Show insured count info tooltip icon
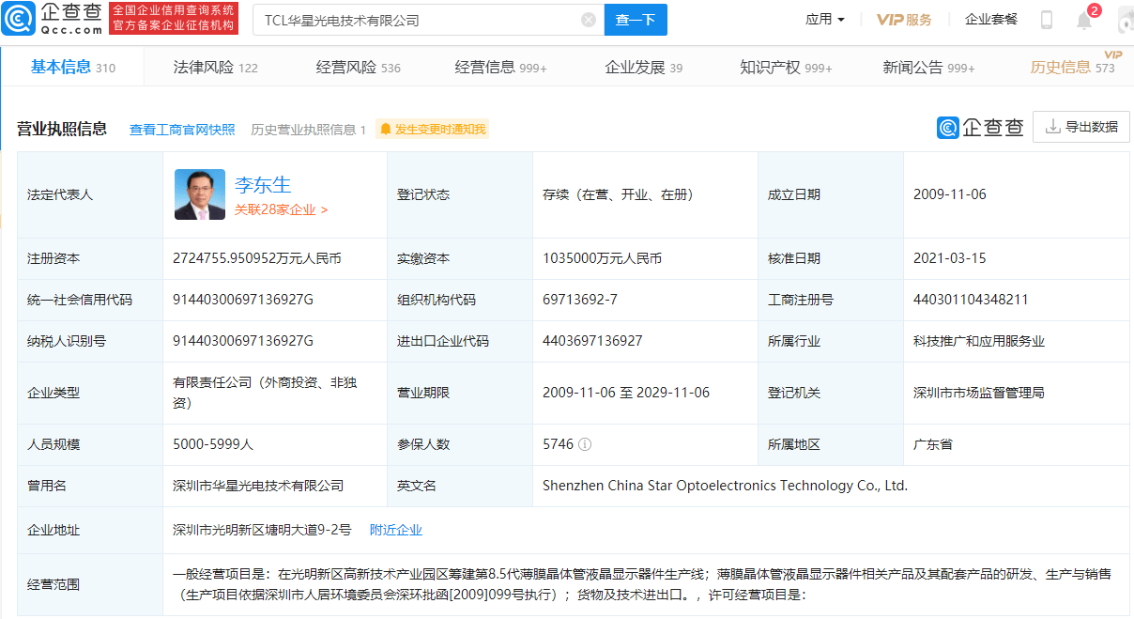This screenshot has width=1134, height=619. pyautogui.click(x=585, y=444)
